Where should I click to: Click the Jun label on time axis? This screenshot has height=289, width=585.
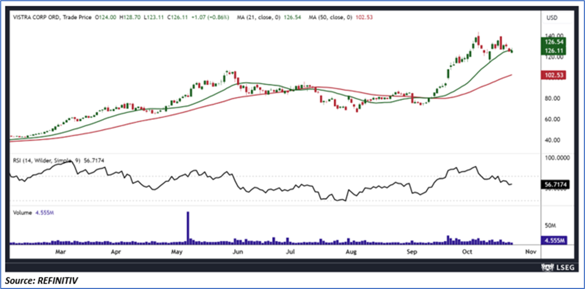pos(237,252)
